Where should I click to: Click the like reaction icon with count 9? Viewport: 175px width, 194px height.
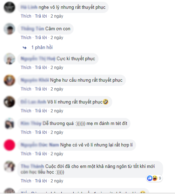(x=150, y=178)
